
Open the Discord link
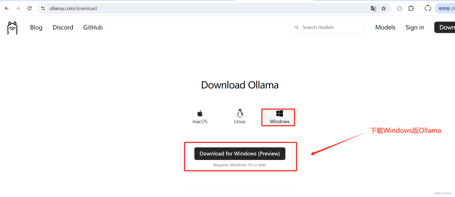click(63, 27)
